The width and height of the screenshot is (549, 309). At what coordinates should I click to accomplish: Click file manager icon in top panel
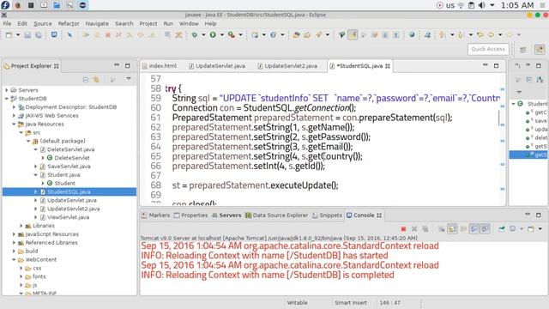(x=57, y=5)
